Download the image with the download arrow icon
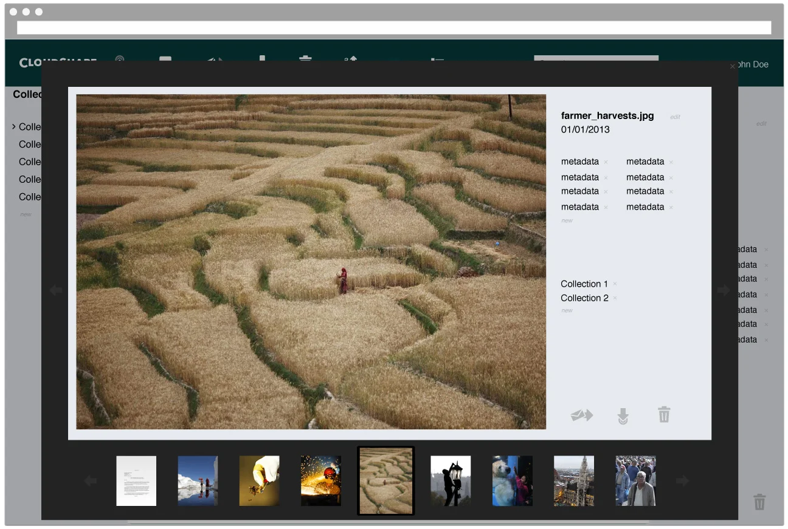 point(623,416)
